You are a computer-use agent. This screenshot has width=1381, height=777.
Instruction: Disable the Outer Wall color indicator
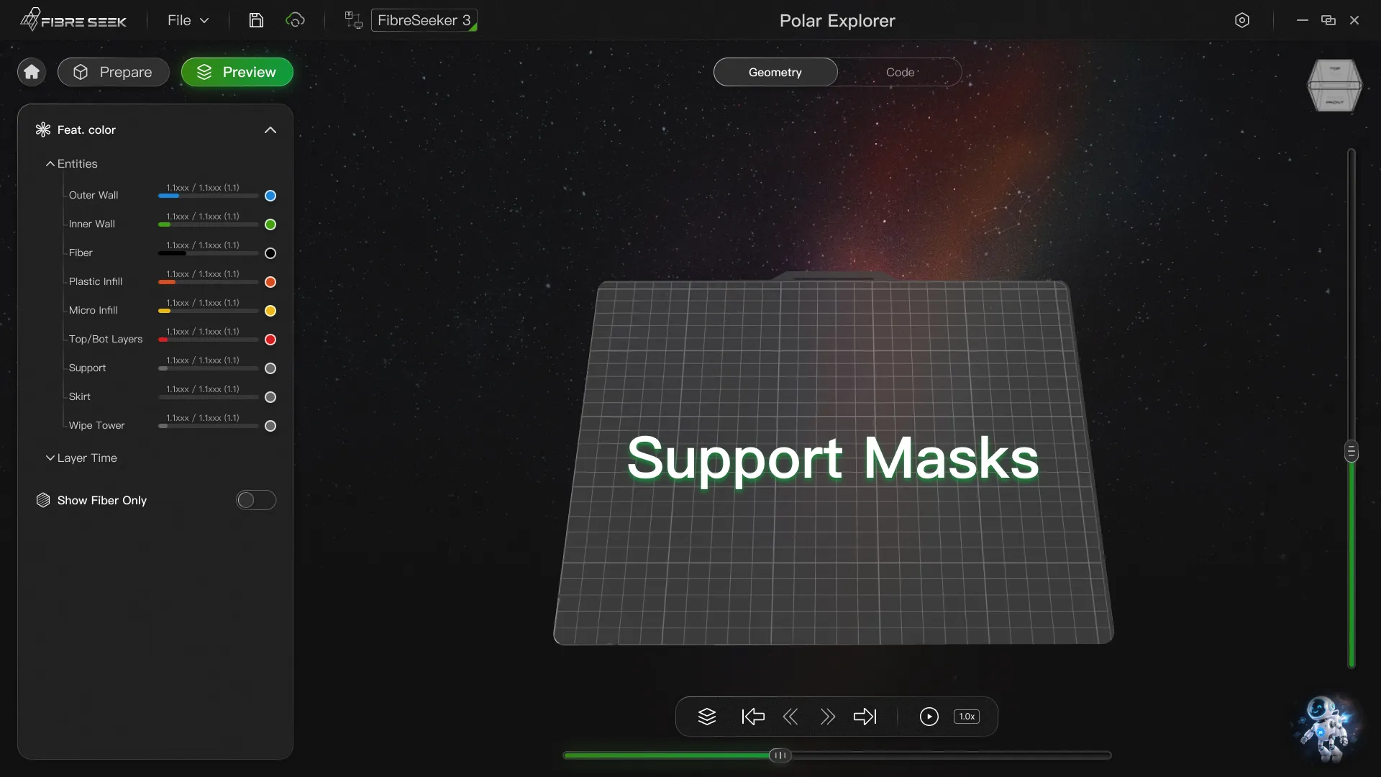click(270, 195)
